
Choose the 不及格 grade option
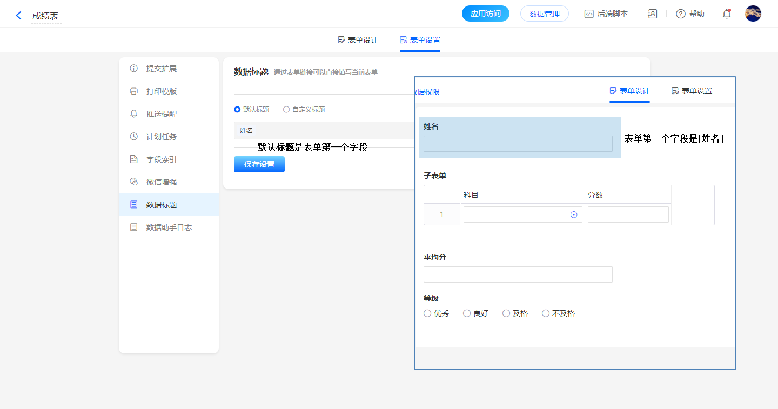click(546, 313)
